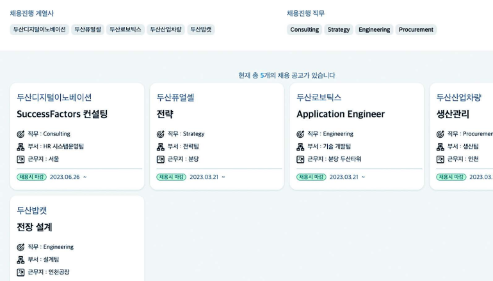Click the job-target icon in 전장 설계 card

20,247
